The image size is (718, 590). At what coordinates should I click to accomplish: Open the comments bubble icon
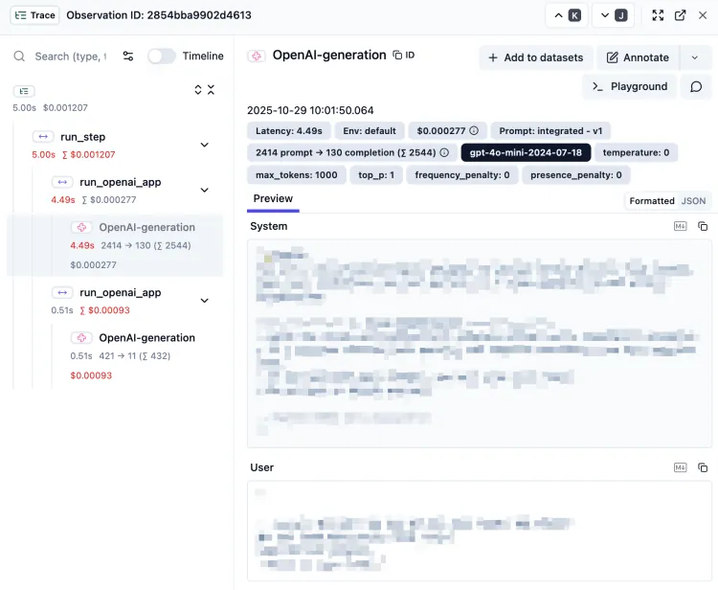(696, 86)
